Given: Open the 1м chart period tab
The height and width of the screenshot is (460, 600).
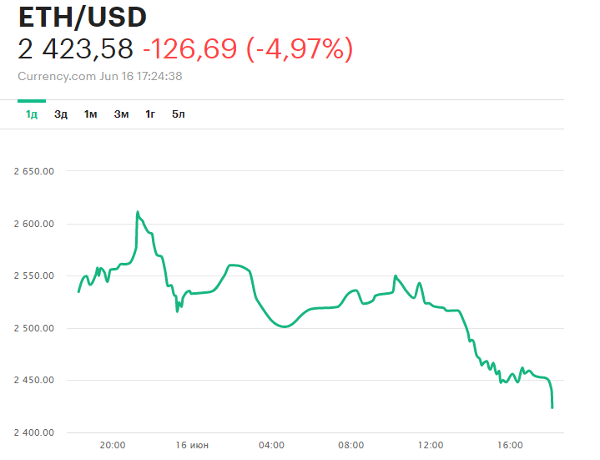Looking at the screenshot, I should coord(90,114).
